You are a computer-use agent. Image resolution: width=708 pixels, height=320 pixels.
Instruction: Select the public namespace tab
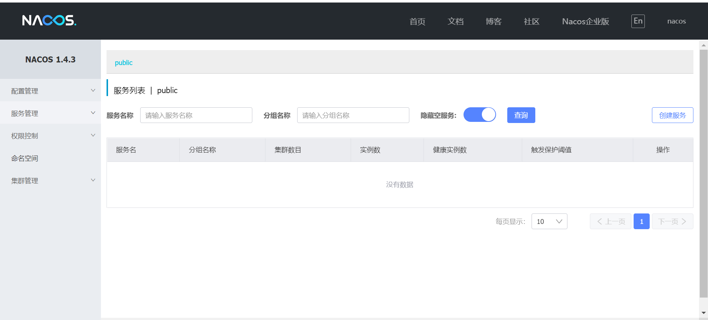click(x=123, y=63)
